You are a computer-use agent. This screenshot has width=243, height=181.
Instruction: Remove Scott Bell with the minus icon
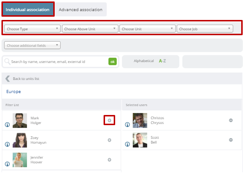(231, 140)
